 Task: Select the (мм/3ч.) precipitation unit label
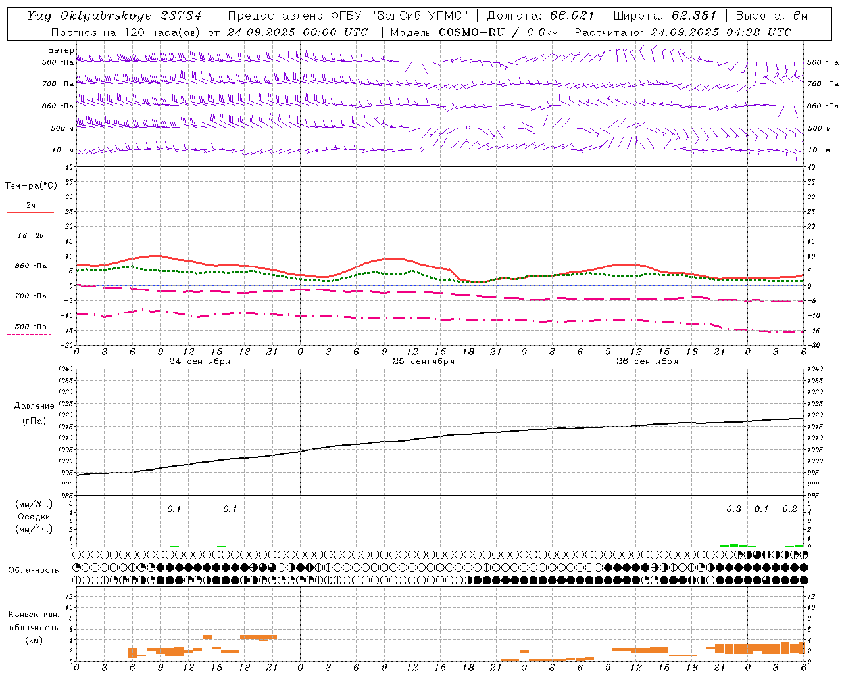click(34, 504)
